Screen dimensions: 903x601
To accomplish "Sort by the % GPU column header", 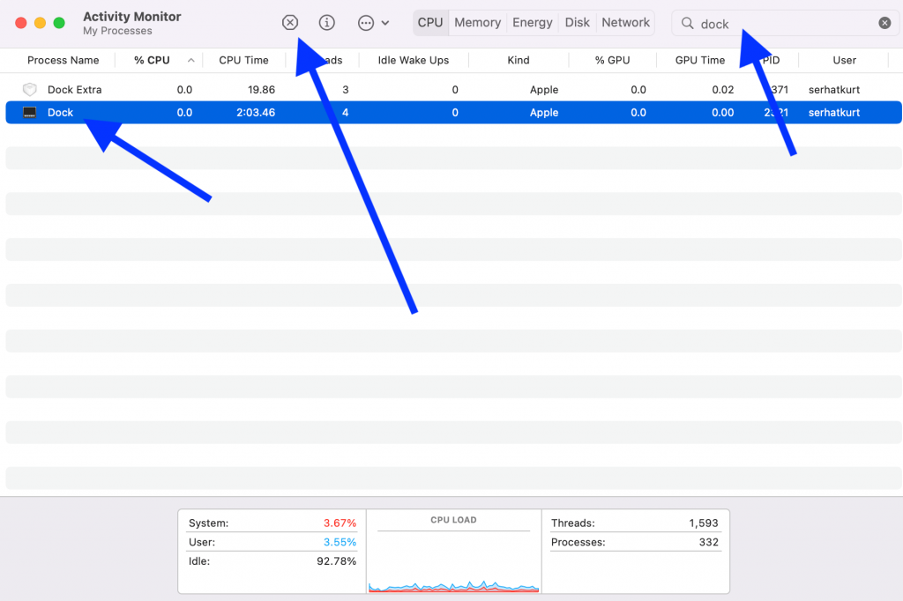I will [612, 60].
